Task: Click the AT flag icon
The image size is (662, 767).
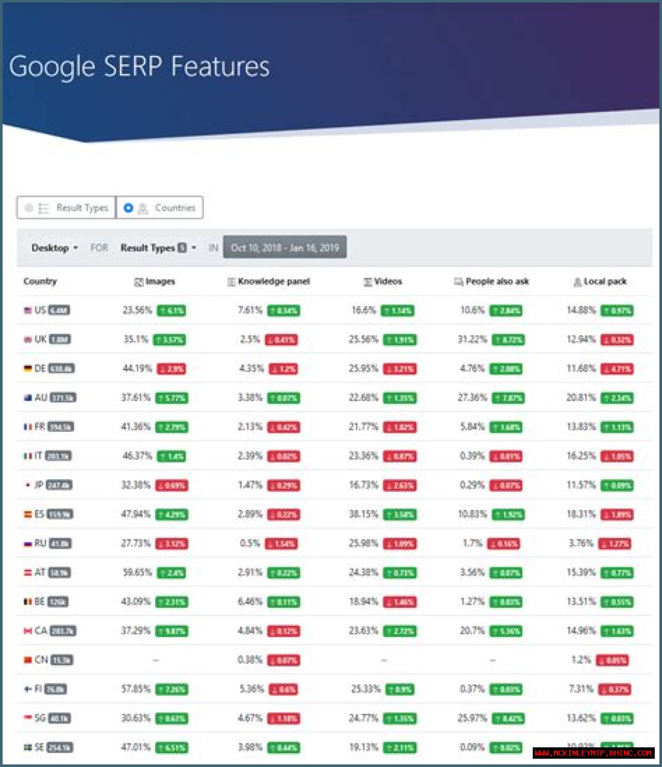Action: pyautogui.click(x=28, y=573)
